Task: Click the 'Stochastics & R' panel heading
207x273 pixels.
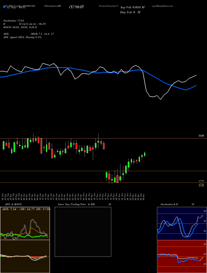Action: (x=169, y=204)
